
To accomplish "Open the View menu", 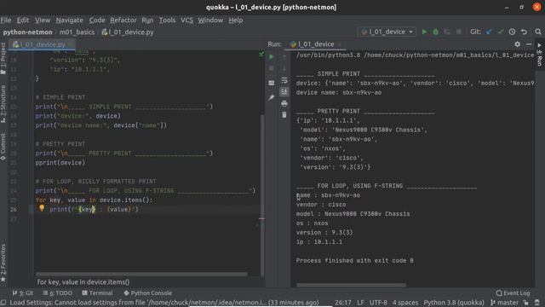I will click(43, 20).
